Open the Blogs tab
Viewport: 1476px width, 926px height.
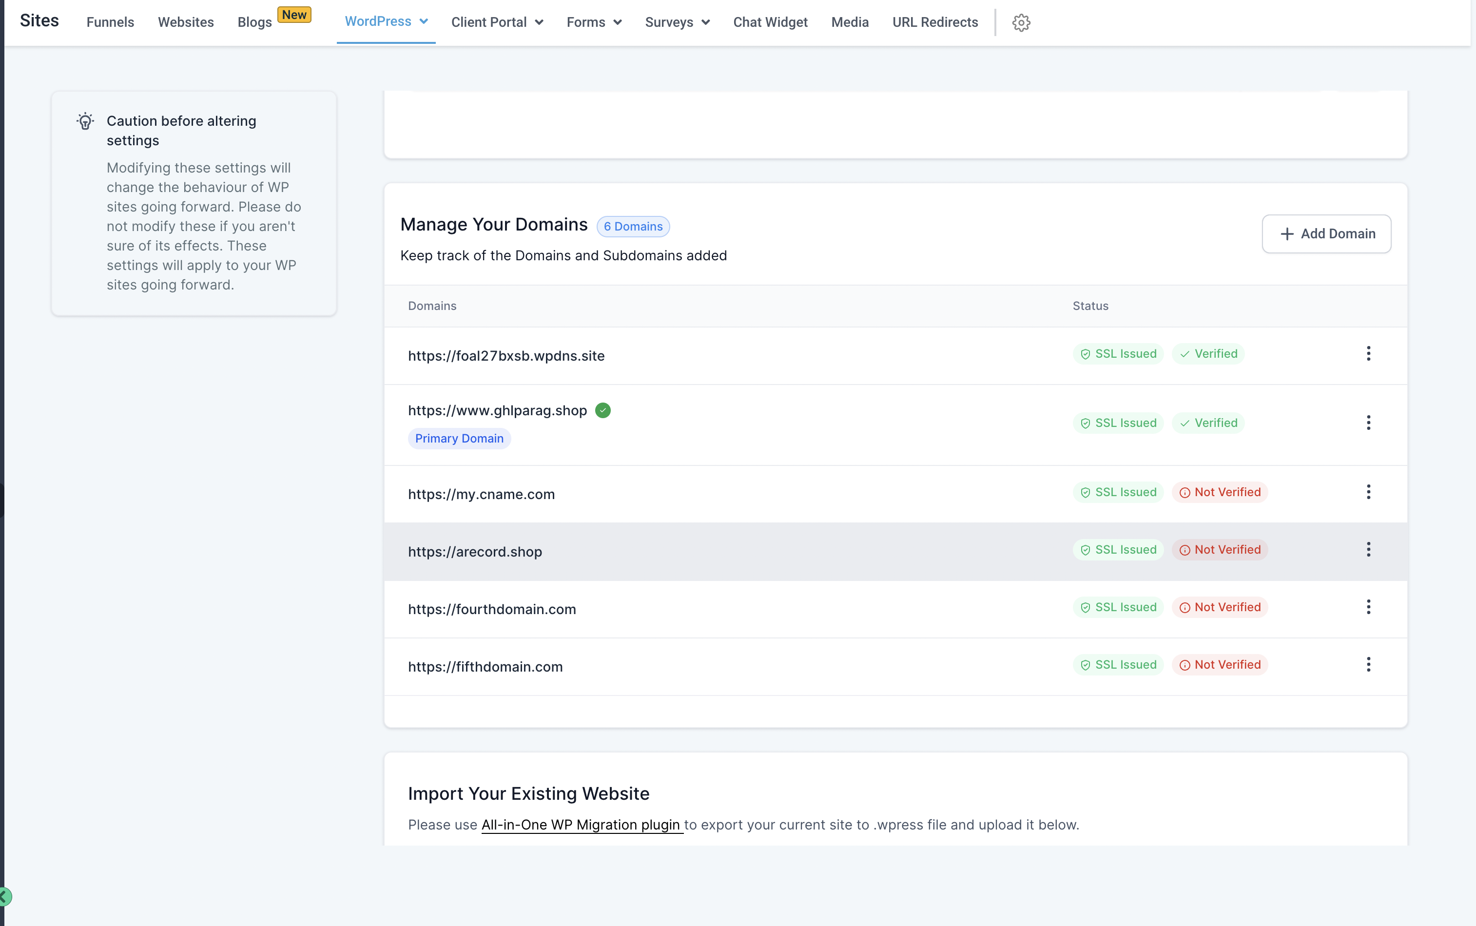click(x=255, y=22)
